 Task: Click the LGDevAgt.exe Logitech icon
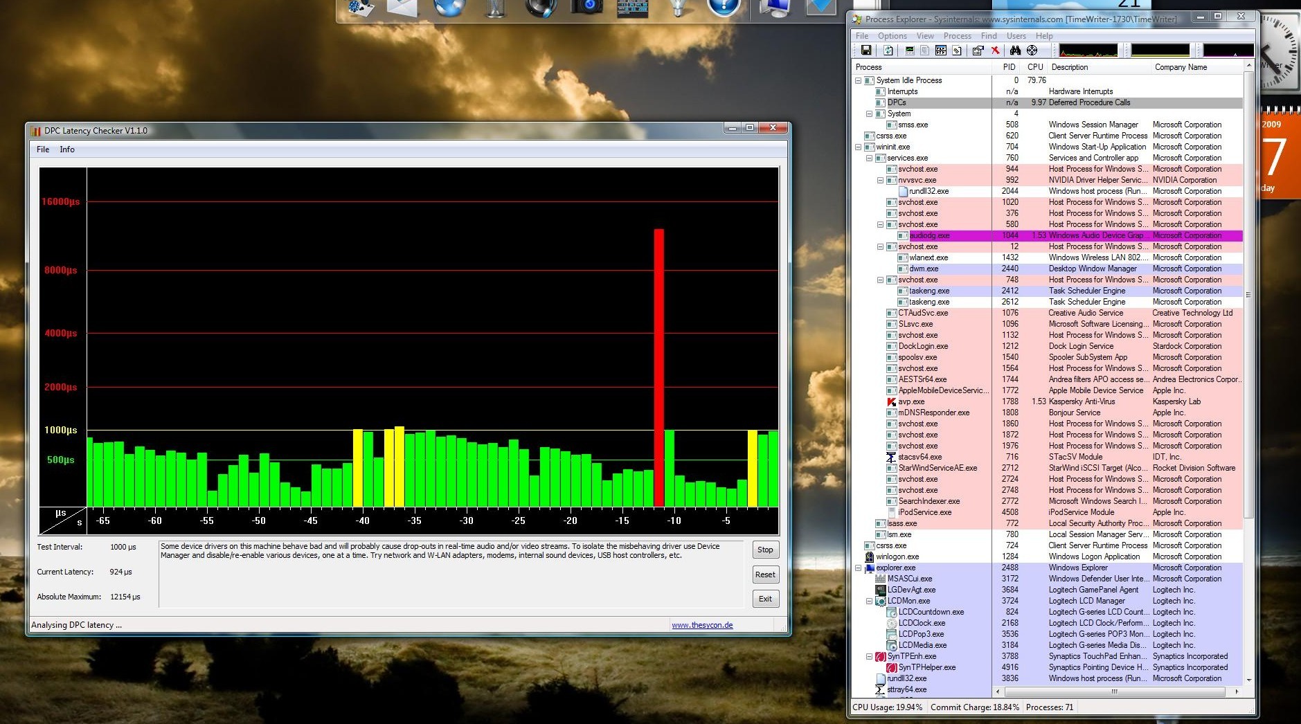[x=881, y=590]
